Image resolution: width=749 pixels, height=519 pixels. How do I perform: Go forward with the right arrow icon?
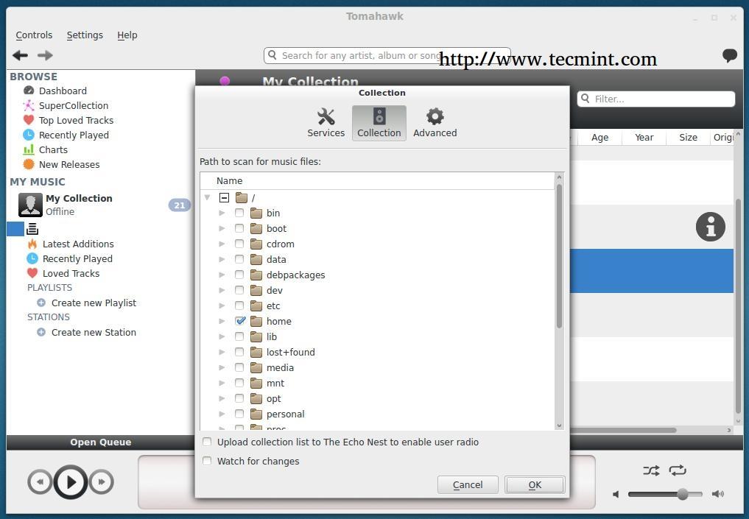[x=45, y=55]
